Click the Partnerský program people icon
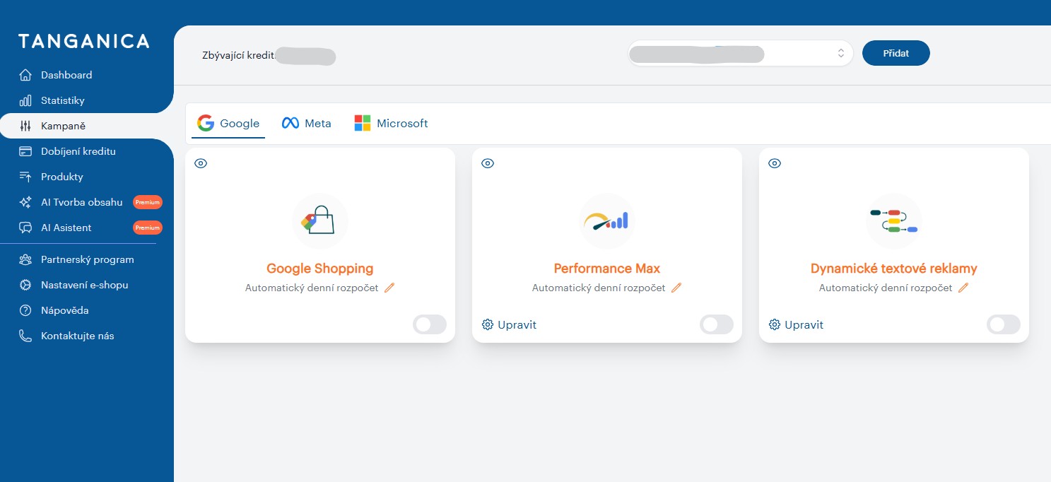This screenshot has height=482, width=1051. 25,259
